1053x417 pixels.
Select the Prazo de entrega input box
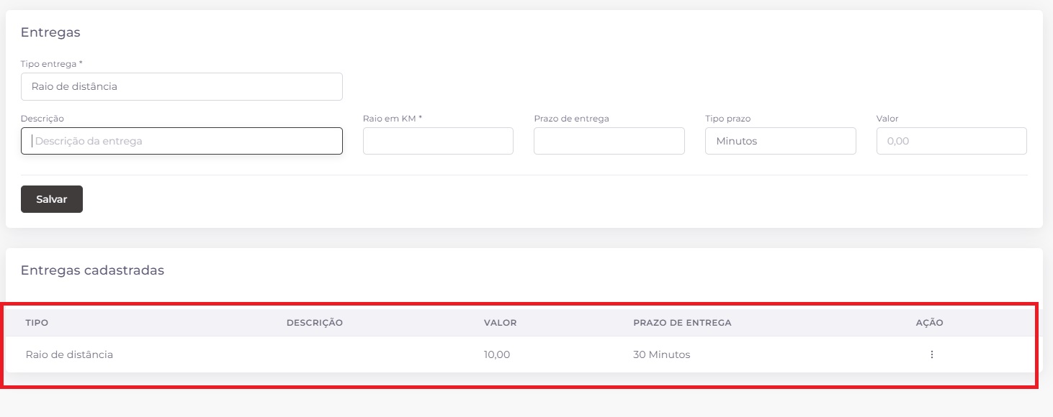click(609, 141)
